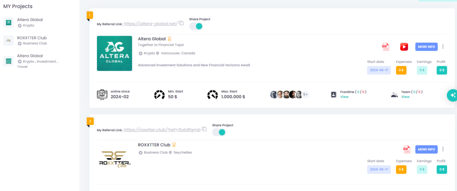457x191 pixels.
Task: Open the floating AI sparkle assistant button
Action: tap(452, 95)
